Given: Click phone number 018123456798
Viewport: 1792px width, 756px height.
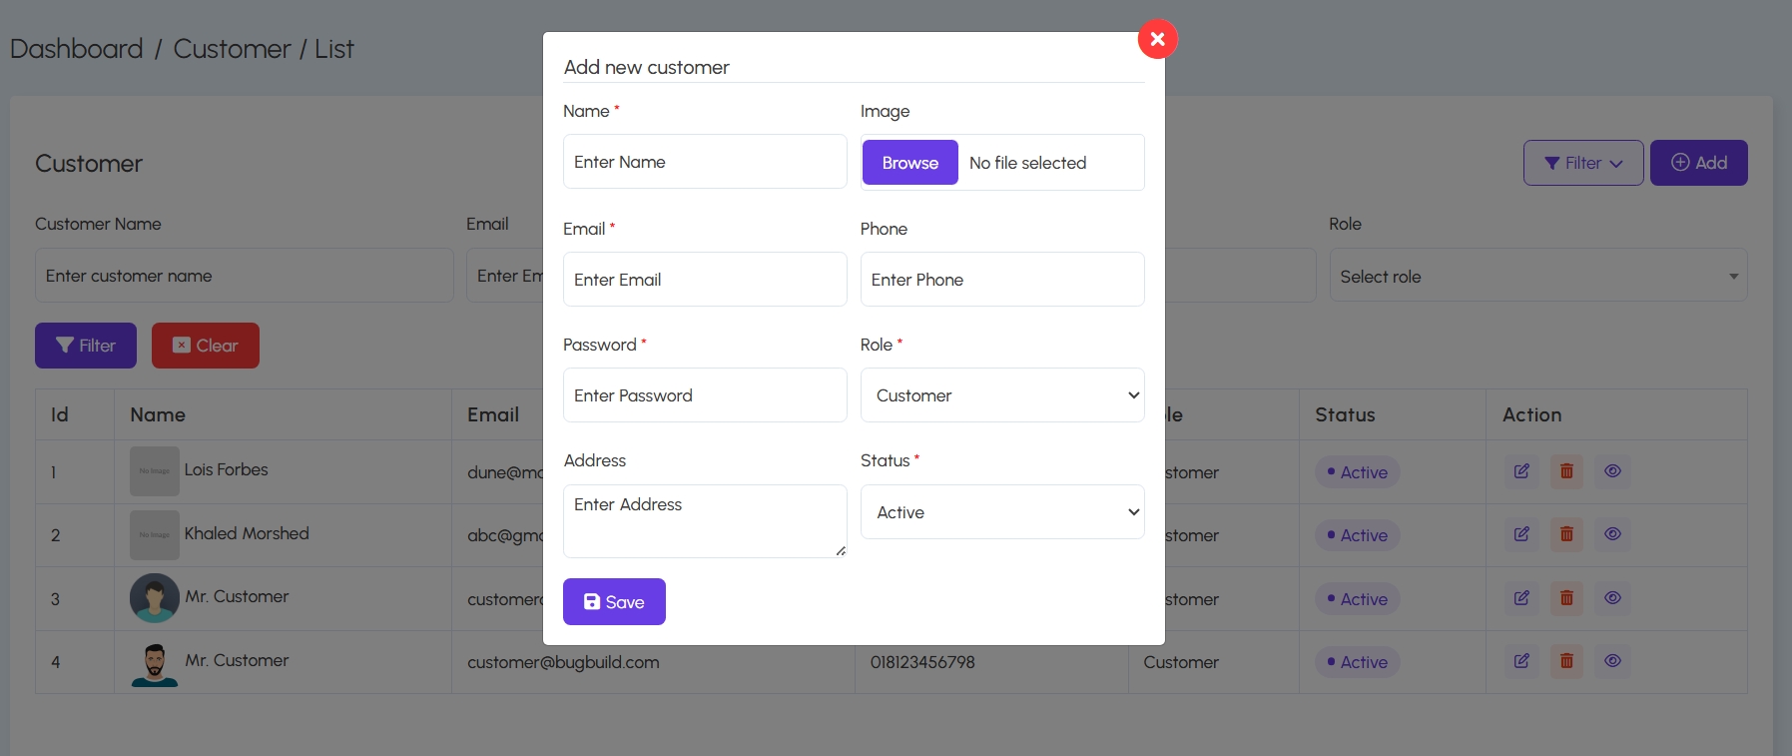Looking at the screenshot, I should (922, 662).
